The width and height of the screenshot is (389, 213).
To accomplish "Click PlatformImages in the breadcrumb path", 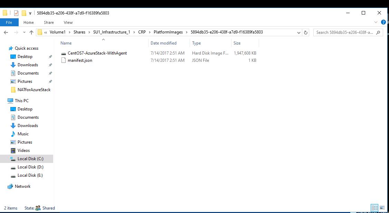I will pyautogui.click(x=168, y=32).
